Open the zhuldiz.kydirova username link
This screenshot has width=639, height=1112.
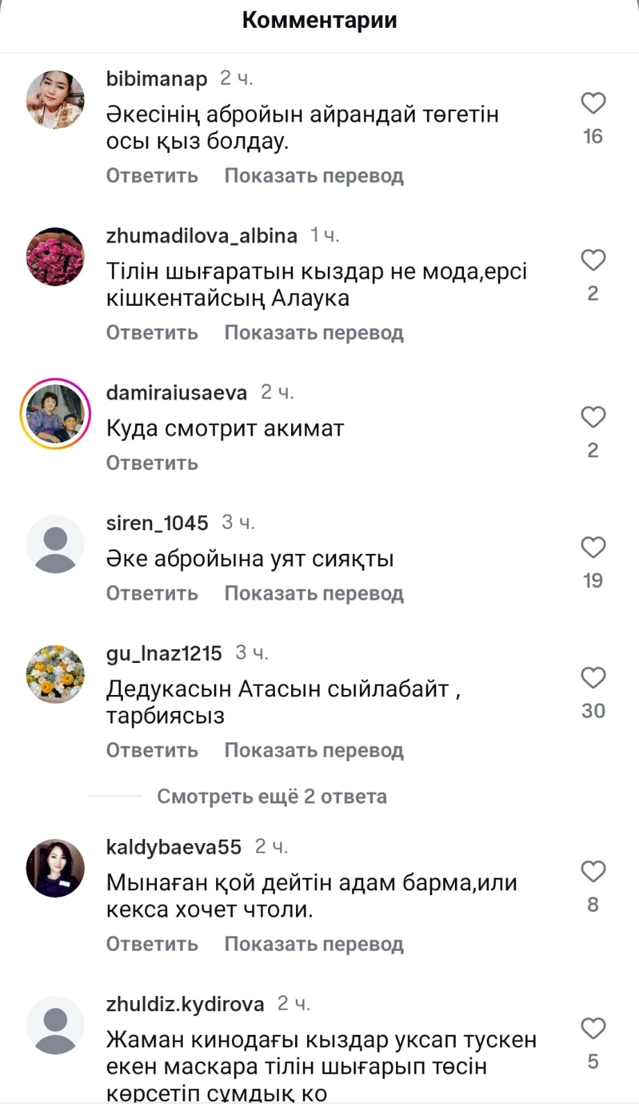click(185, 1004)
